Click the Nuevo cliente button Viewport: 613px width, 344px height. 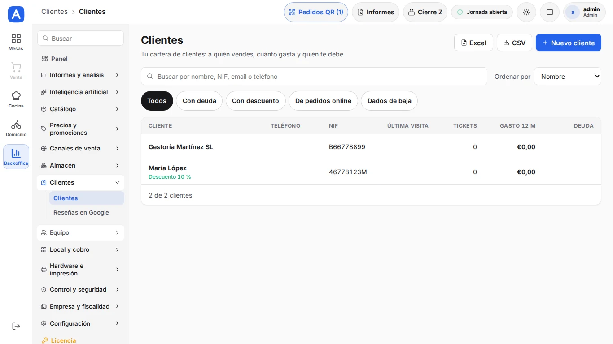(569, 43)
